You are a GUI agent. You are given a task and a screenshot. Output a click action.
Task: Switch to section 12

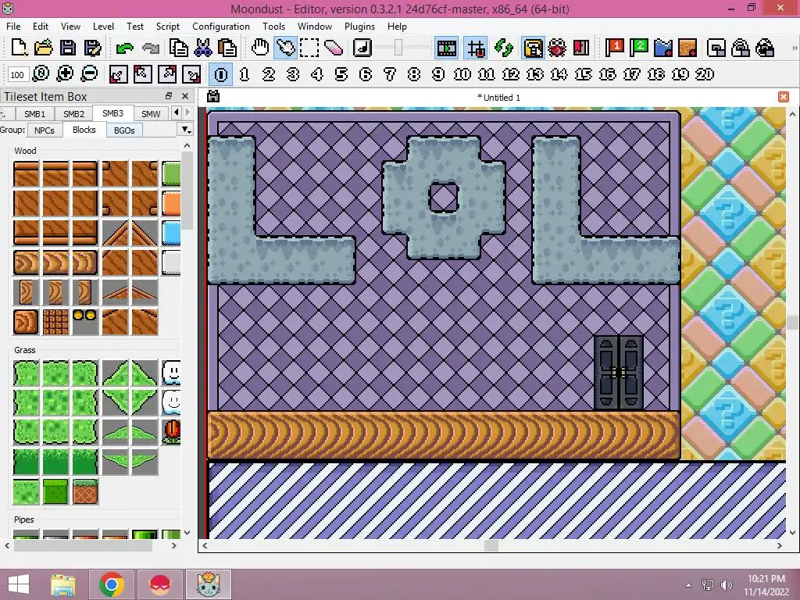click(511, 74)
